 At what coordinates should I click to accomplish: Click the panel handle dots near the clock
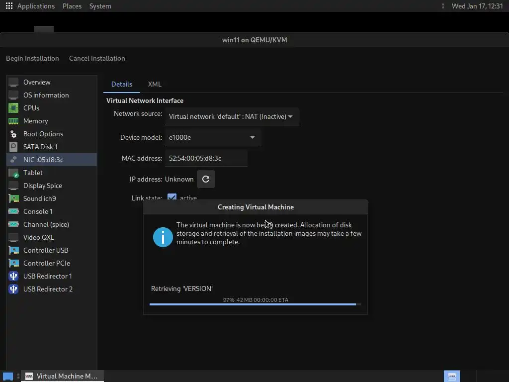[443, 6]
